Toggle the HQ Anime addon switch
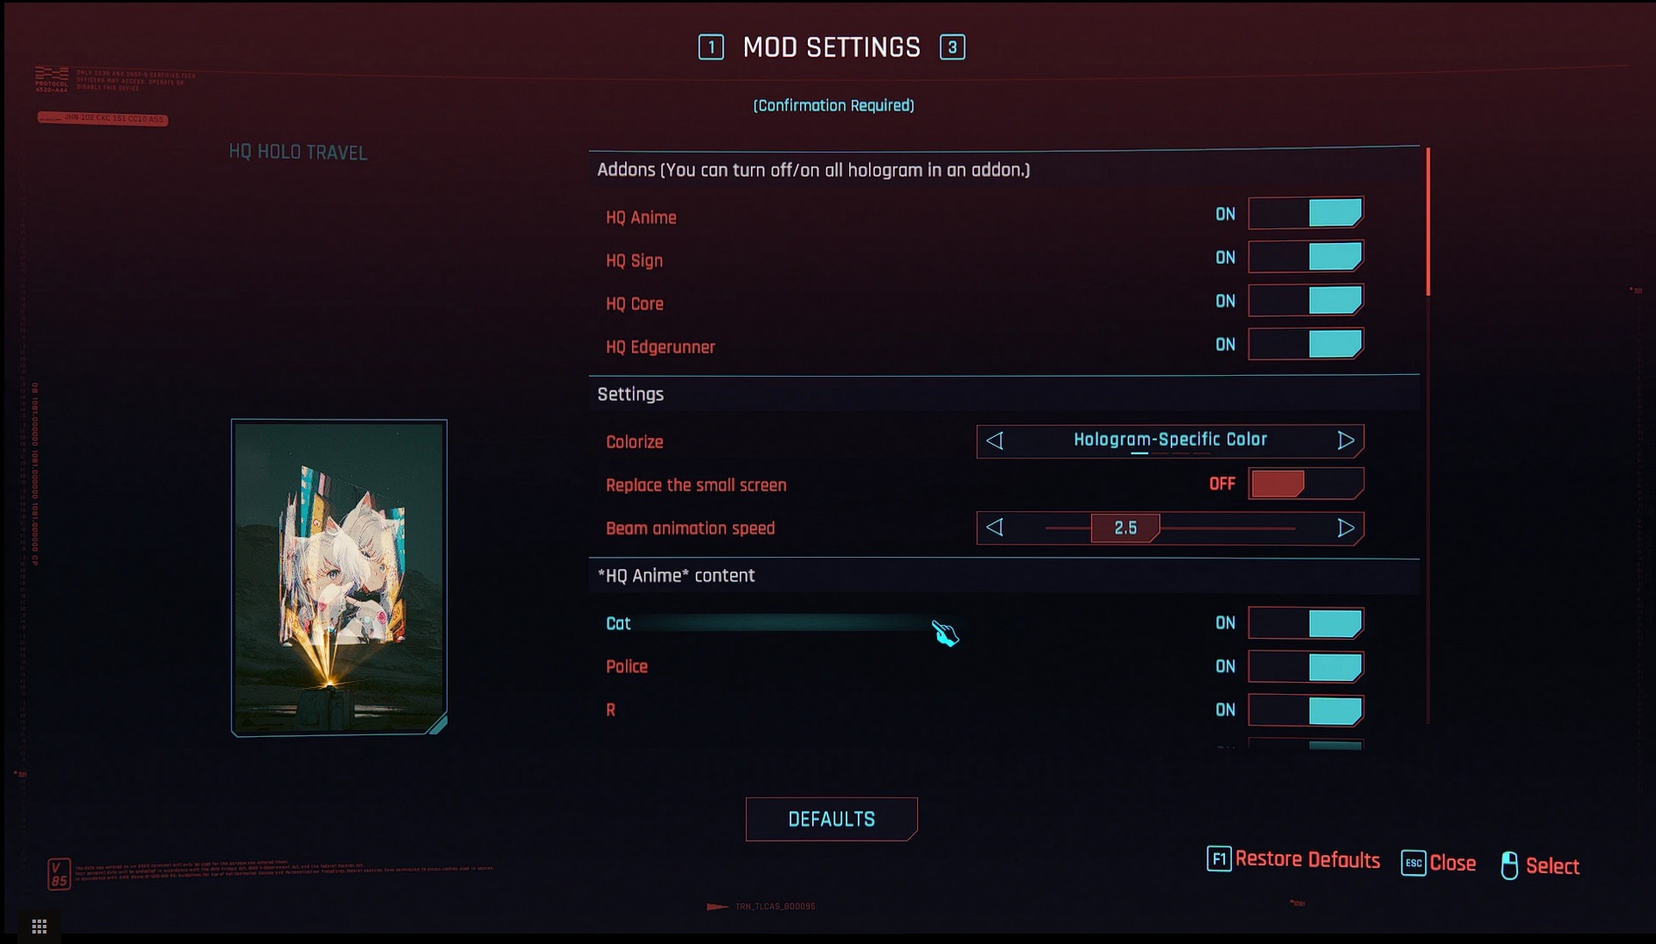This screenshot has height=944, width=1656. [x=1305, y=213]
